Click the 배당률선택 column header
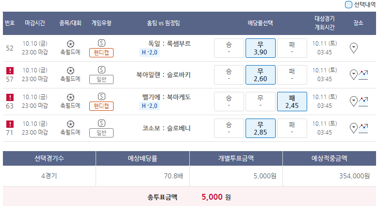Screen dimensions: 378x206 tap(260, 23)
